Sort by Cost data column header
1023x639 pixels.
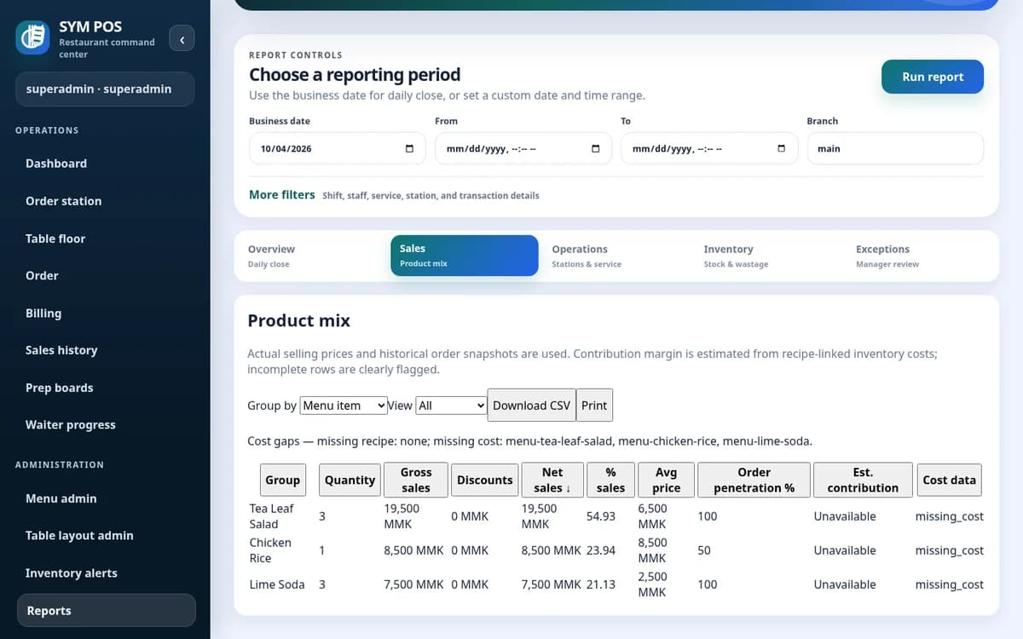949,480
